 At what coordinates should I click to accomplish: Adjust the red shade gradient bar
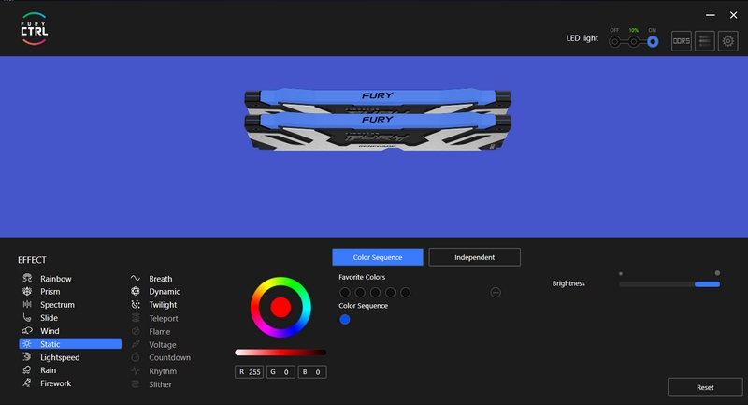click(280, 353)
